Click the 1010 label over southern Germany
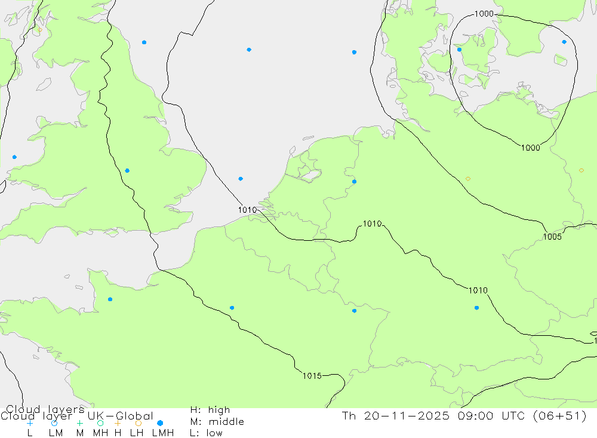The image size is (597, 438). (478, 290)
